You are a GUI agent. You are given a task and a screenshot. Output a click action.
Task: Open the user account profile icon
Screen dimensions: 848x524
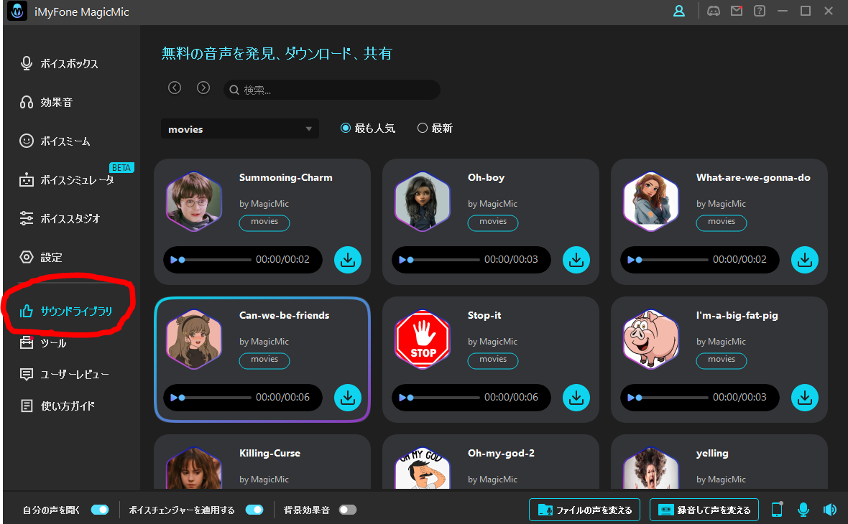(x=678, y=11)
